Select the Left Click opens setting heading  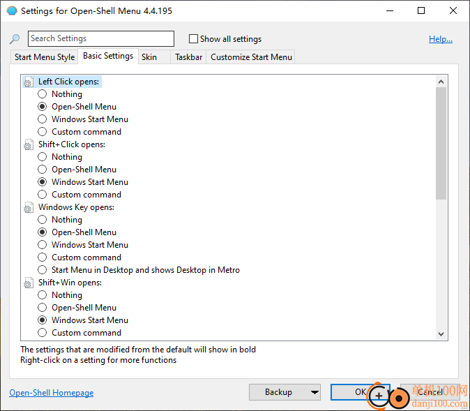(x=68, y=82)
